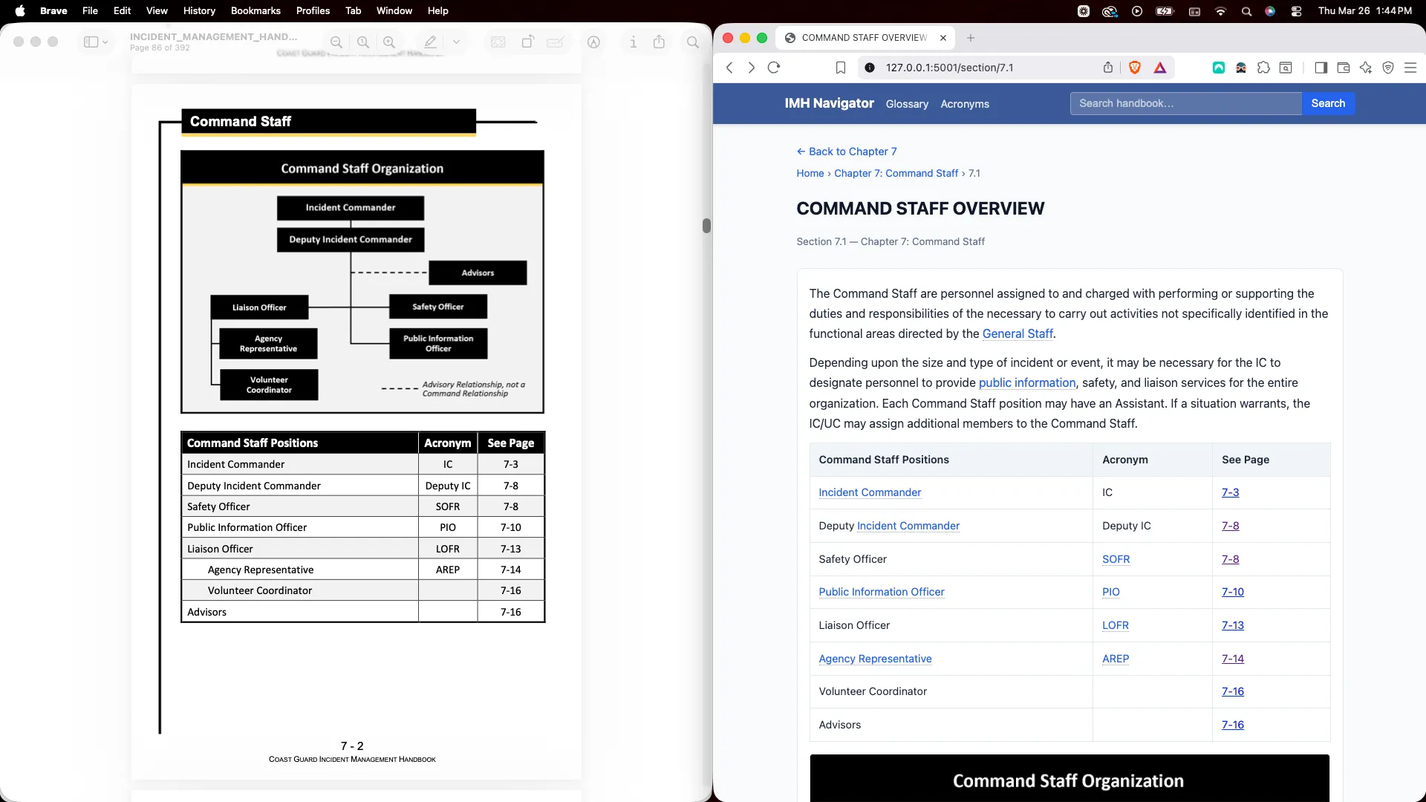This screenshot has width=1426, height=802.
Task: Open the Brave Wallet icon
Action: [x=1343, y=68]
